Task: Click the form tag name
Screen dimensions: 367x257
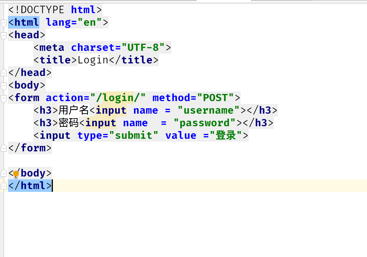Action: [27, 98]
